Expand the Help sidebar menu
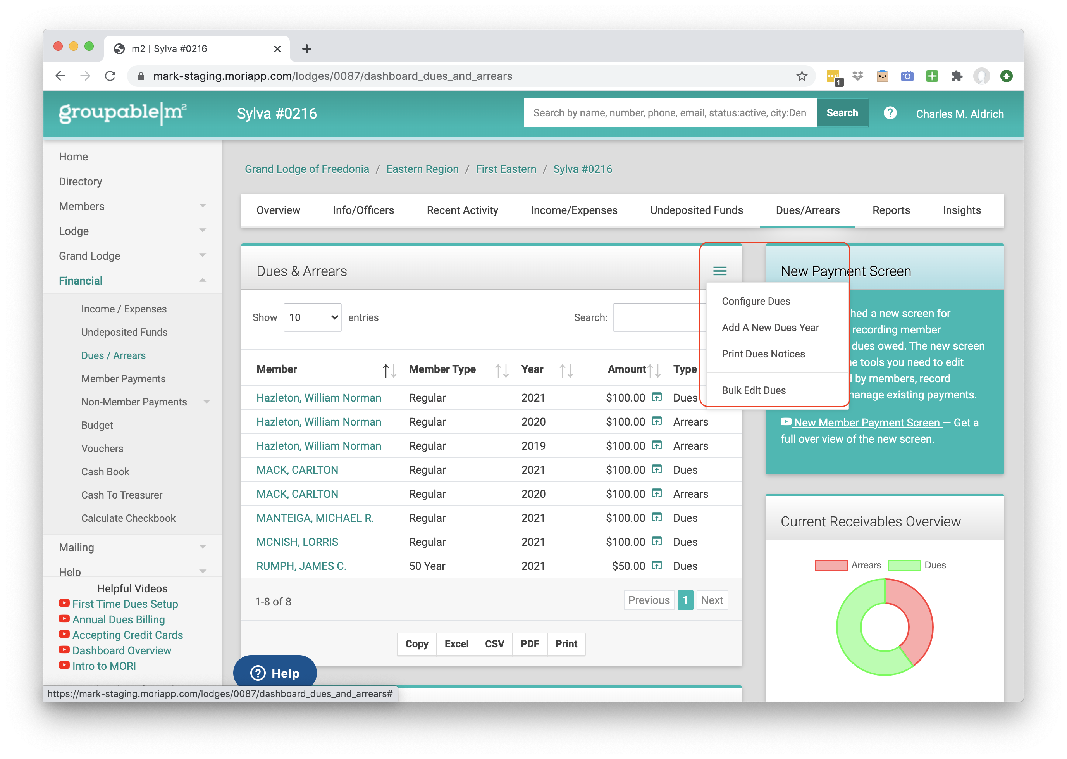This screenshot has width=1067, height=759. (202, 571)
